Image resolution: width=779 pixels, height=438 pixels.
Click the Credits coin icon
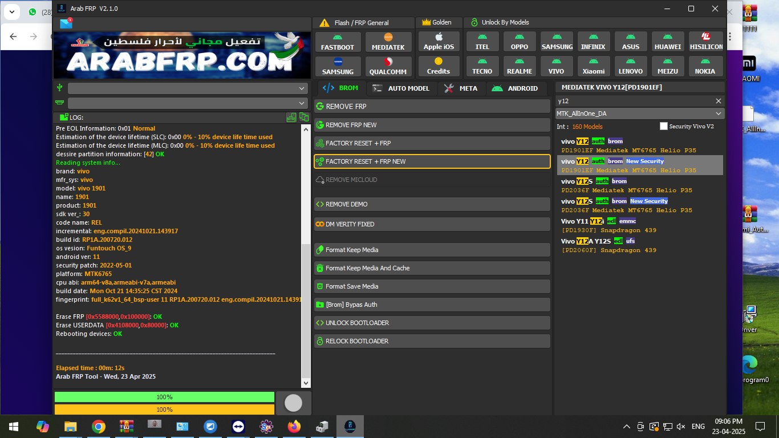[438, 62]
